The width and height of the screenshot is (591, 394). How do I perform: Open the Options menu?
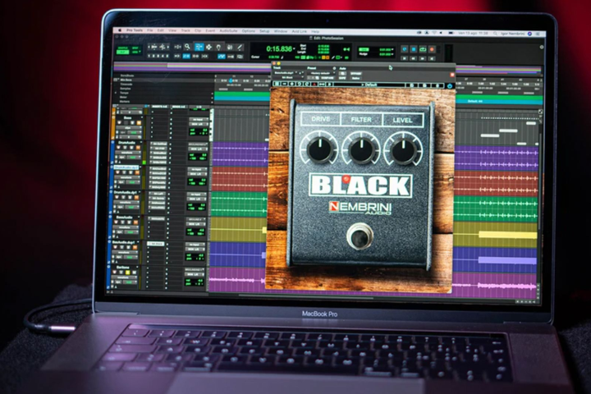point(248,31)
